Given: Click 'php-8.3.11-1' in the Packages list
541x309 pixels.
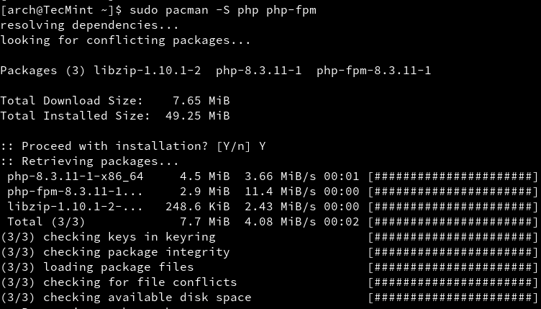Looking at the screenshot, I should point(259,71).
